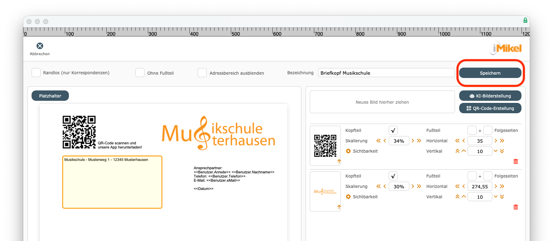The width and height of the screenshot is (553, 241).
Task: Enable Fußteil checkbox for the logo image
Action: [x=472, y=176]
